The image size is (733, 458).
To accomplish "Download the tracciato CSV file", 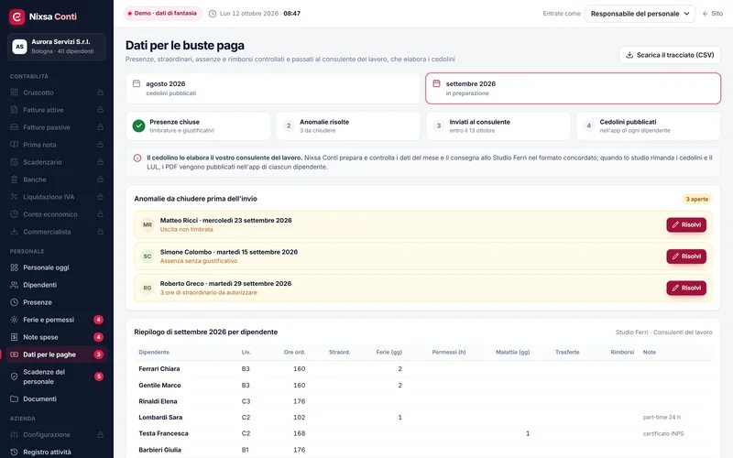I will (x=670, y=55).
